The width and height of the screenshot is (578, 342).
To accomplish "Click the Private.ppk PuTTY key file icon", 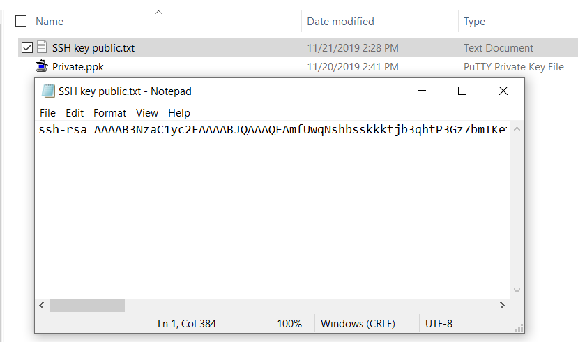I will [43, 67].
